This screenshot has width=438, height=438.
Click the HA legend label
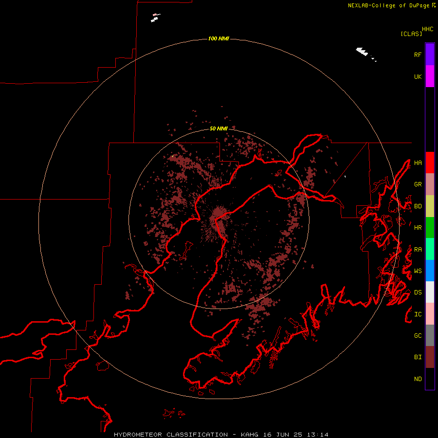coord(418,163)
